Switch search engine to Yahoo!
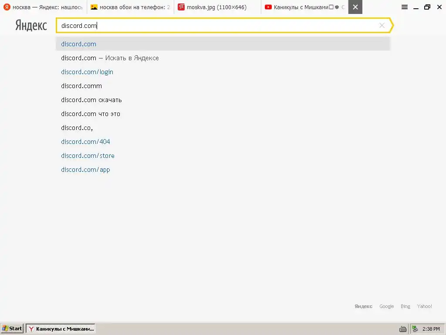The width and height of the screenshot is (446, 335). click(x=424, y=306)
